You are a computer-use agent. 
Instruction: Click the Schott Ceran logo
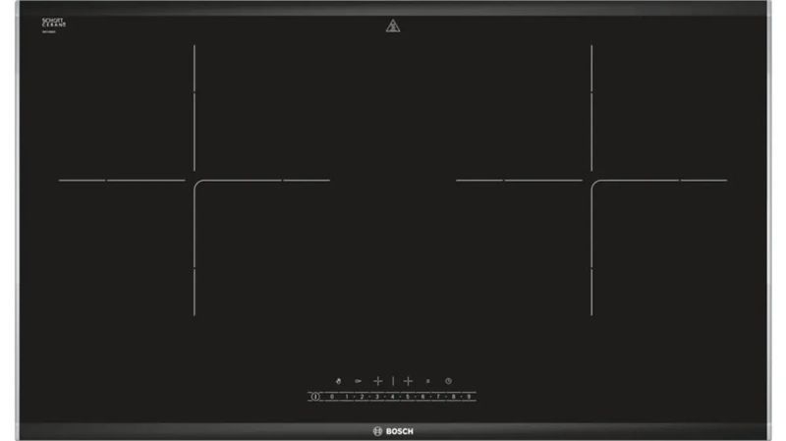click(x=53, y=23)
